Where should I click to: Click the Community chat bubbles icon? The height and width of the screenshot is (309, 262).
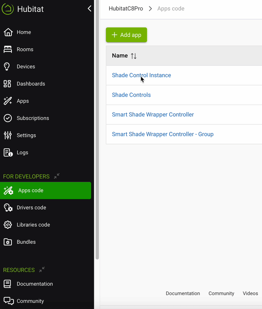[x=9, y=301]
